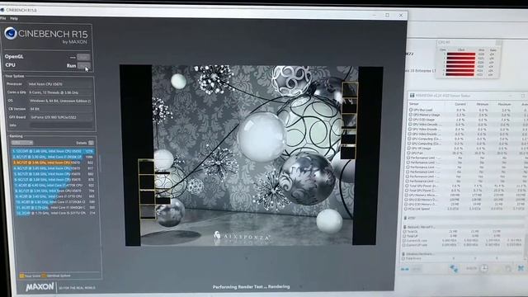Select the Processor Intel Xeon CPU X5670 field

click(60, 84)
